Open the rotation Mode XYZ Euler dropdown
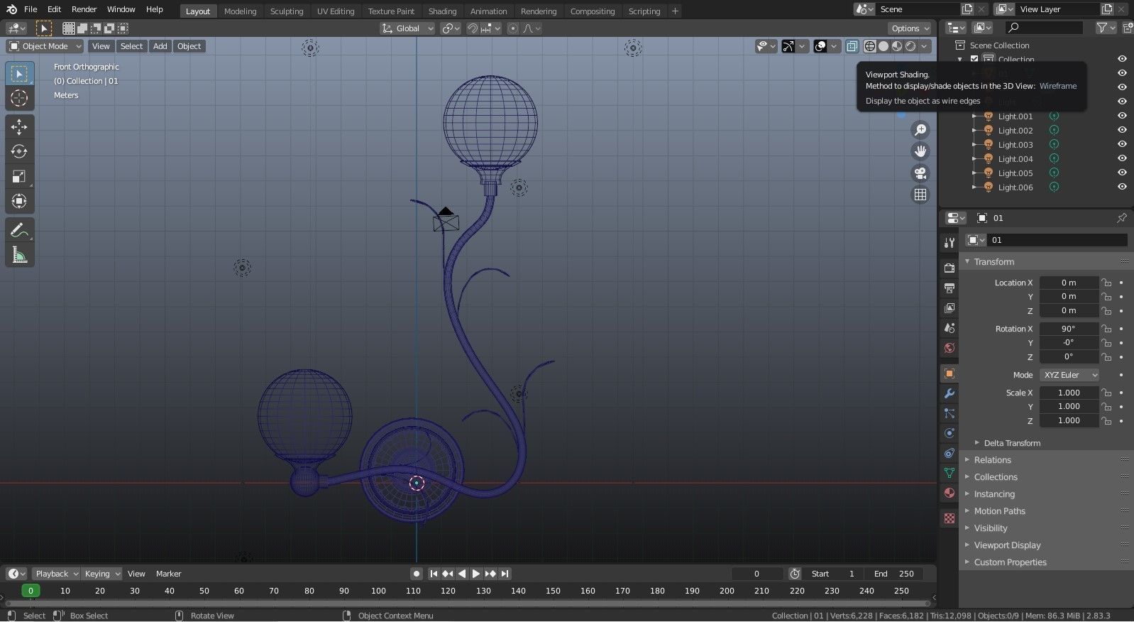Image resolution: width=1134 pixels, height=622 pixels. pos(1070,375)
